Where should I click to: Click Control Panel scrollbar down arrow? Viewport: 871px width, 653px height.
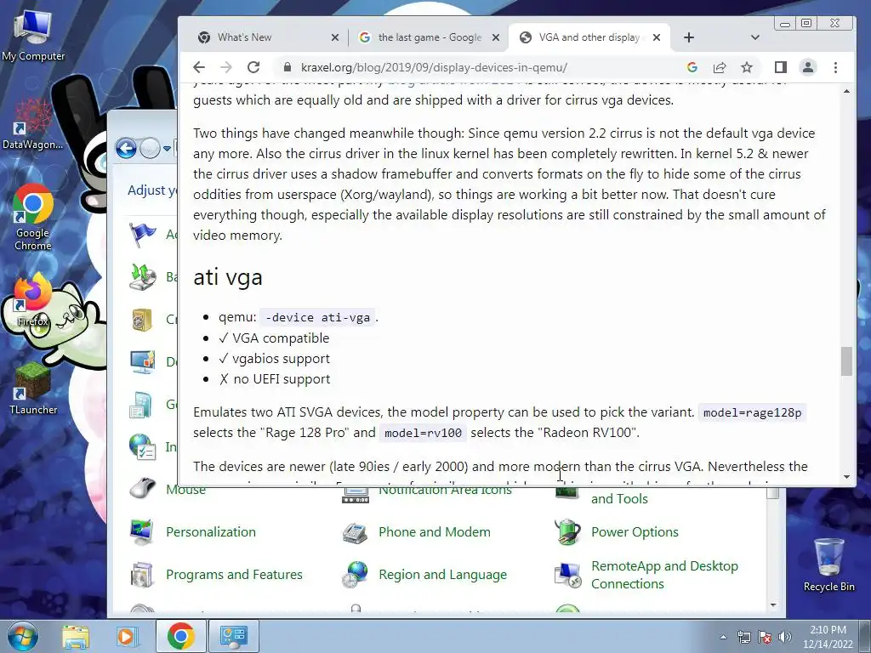[773, 605]
